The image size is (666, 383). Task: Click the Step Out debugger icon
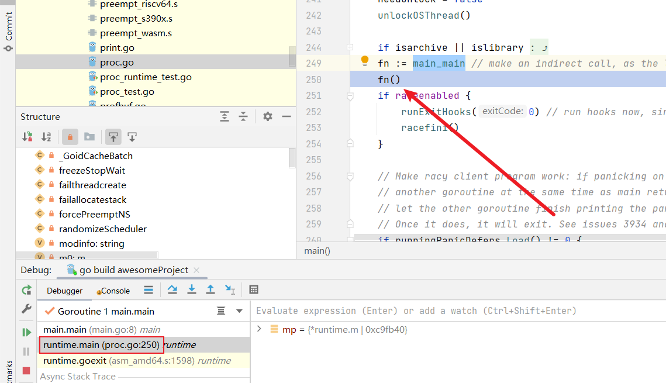tap(211, 290)
